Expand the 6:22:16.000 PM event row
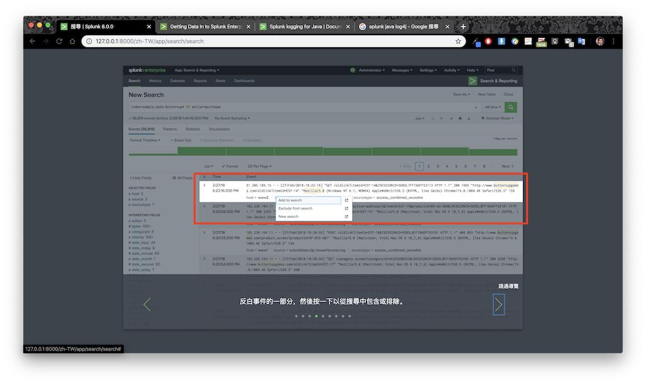The height and width of the screenshot is (384, 646). click(204, 185)
